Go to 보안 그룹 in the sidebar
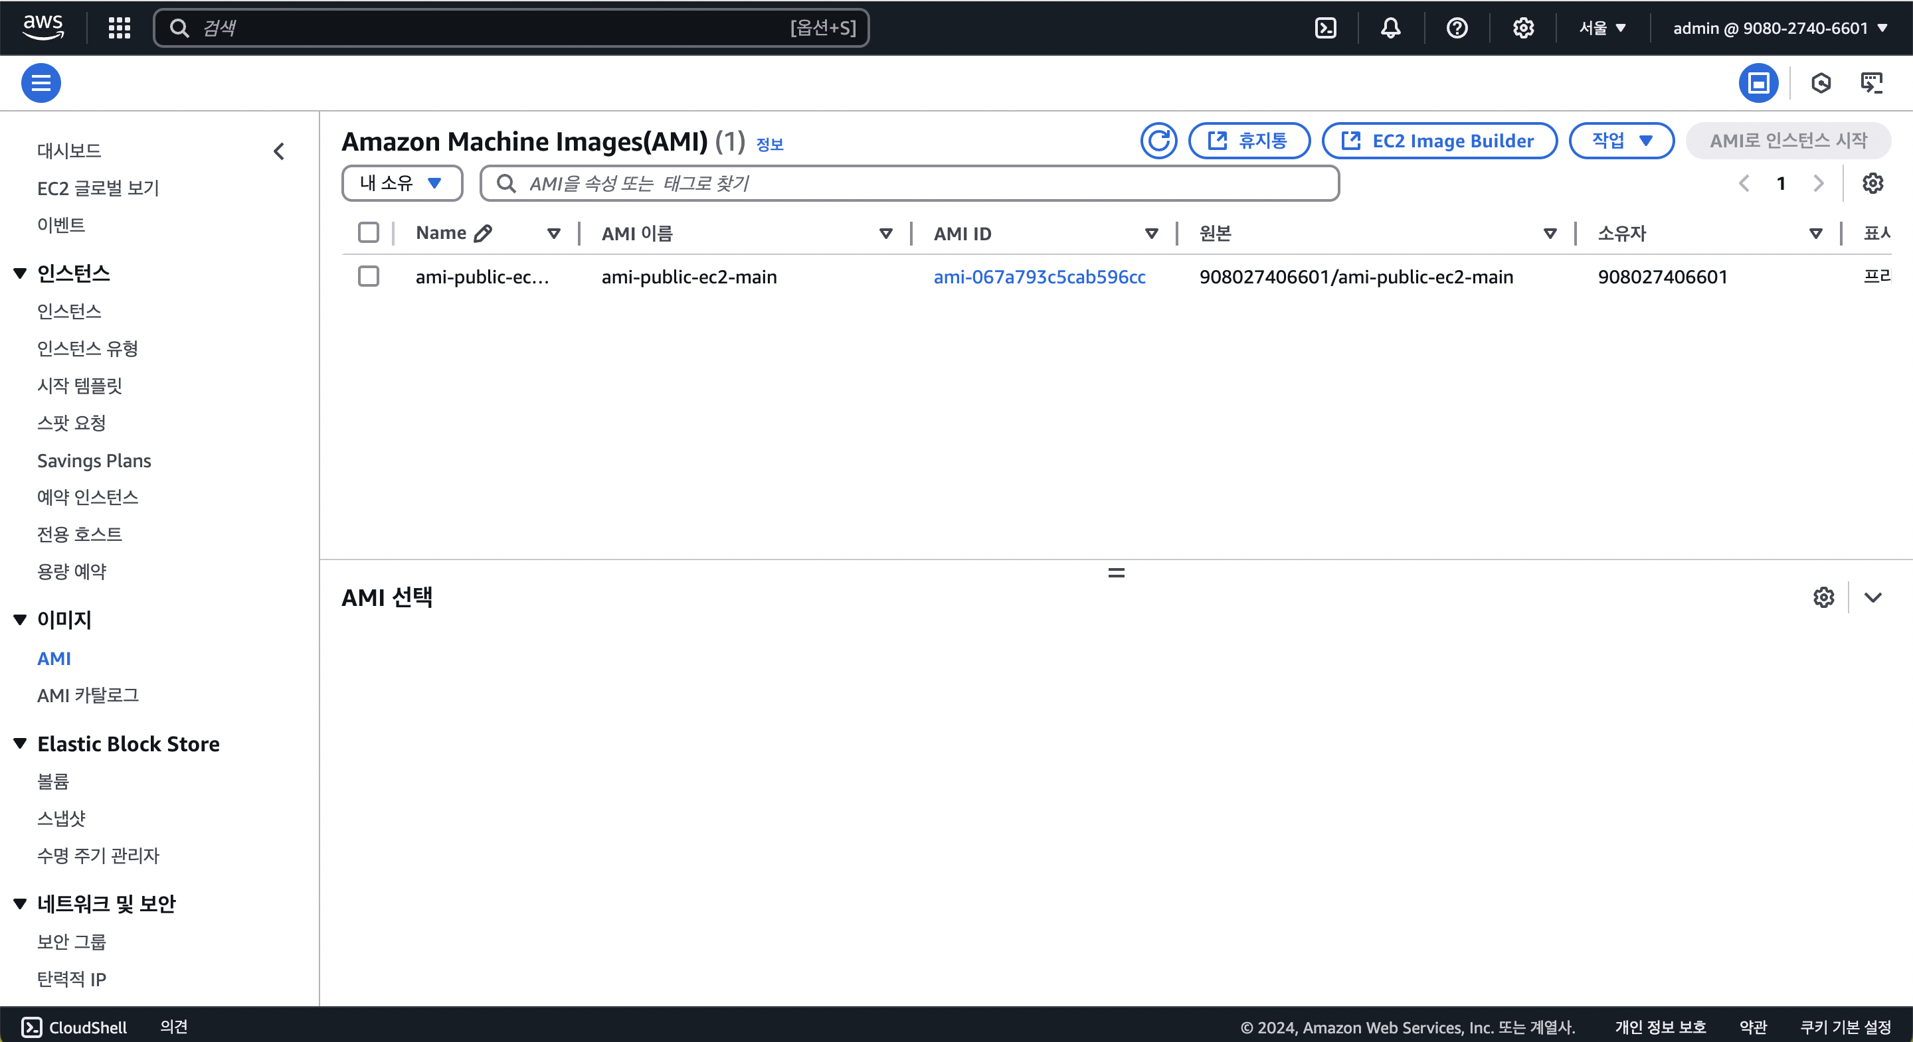Image resolution: width=1913 pixels, height=1042 pixels. pyautogui.click(x=71, y=941)
